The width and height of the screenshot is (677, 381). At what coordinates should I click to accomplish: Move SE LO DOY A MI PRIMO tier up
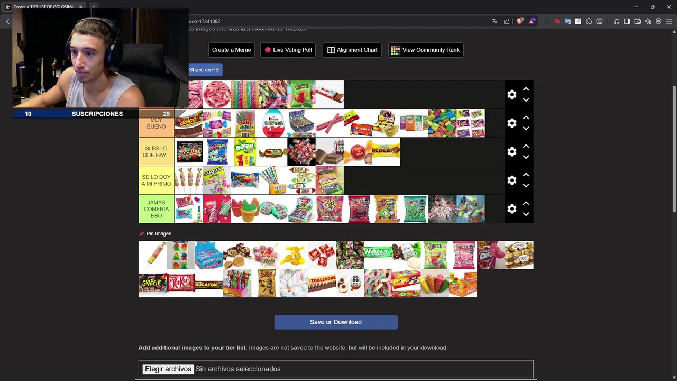(x=526, y=175)
